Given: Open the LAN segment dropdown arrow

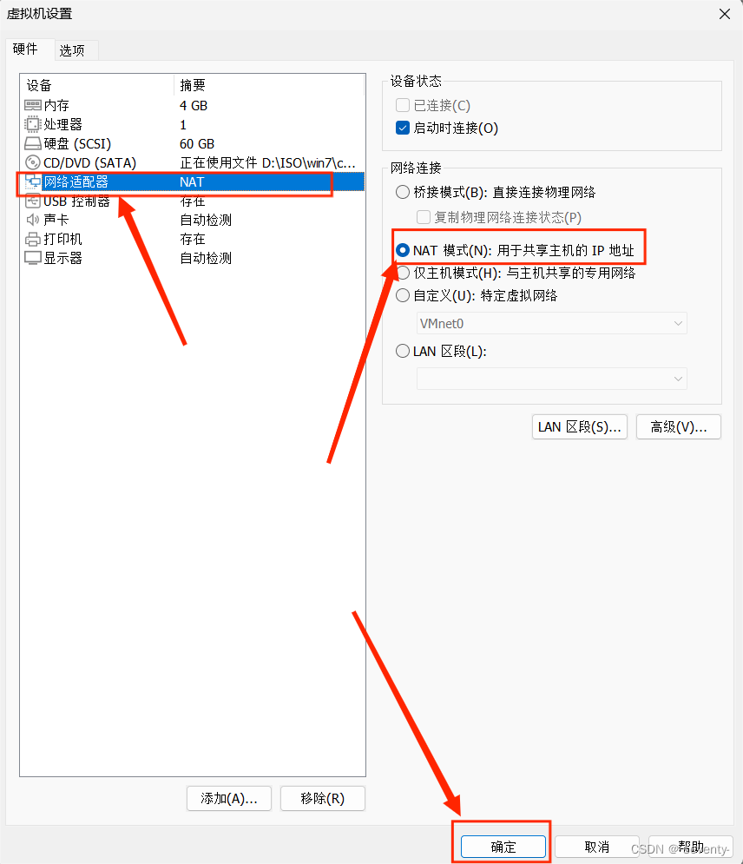Looking at the screenshot, I should [678, 379].
